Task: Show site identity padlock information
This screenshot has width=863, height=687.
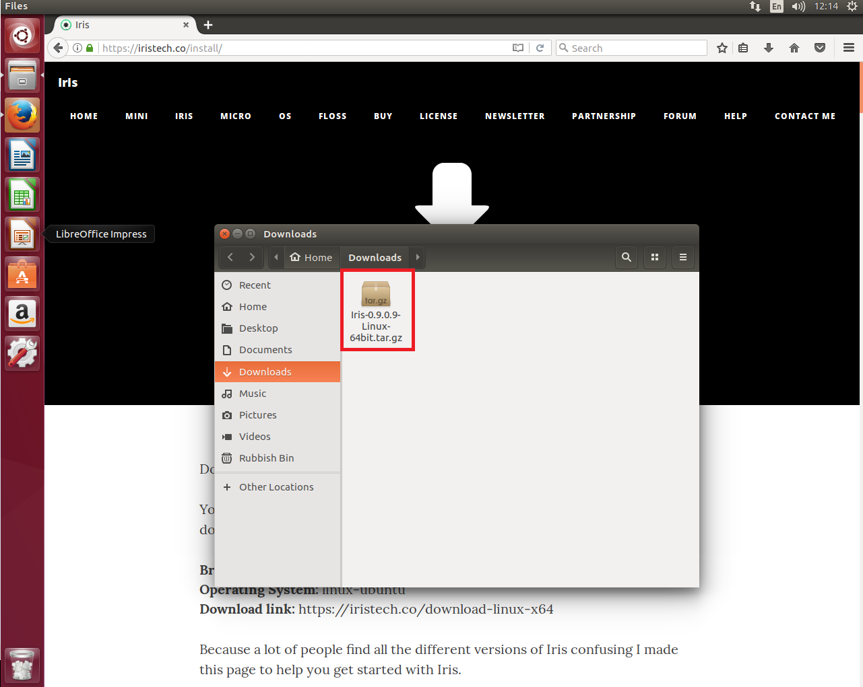Action: pyautogui.click(x=90, y=48)
